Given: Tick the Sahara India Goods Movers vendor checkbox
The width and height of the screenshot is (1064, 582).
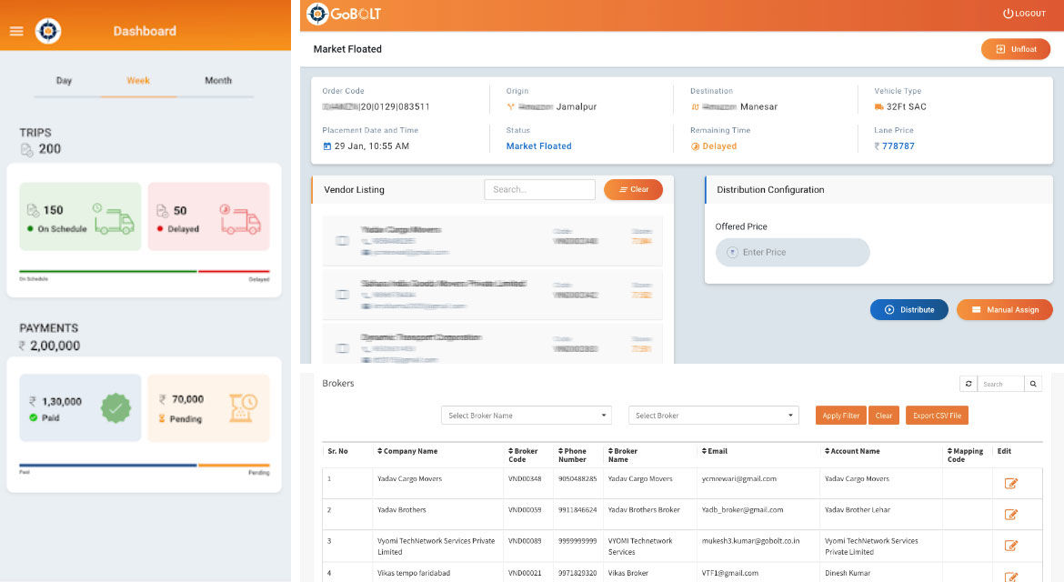Looking at the screenshot, I should 343,295.
